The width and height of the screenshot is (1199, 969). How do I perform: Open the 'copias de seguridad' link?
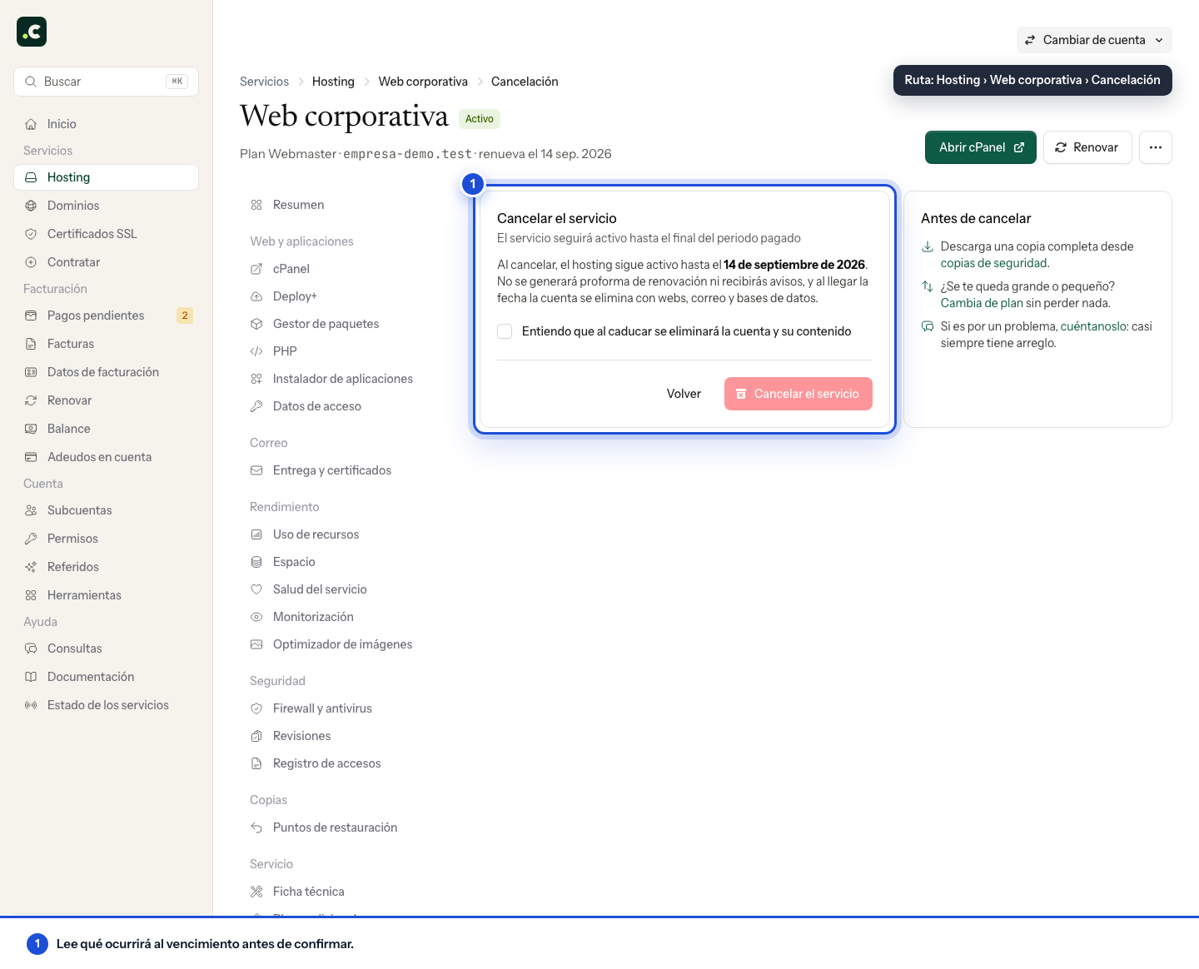point(993,263)
